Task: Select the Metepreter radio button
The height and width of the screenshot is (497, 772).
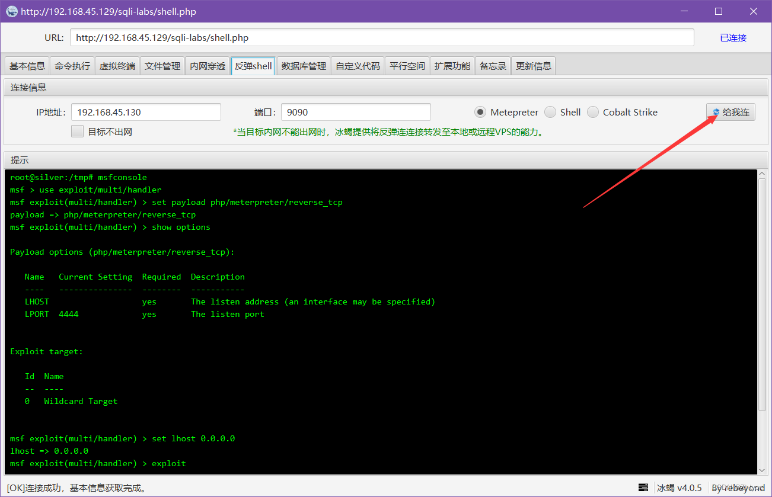Action: point(480,112)
